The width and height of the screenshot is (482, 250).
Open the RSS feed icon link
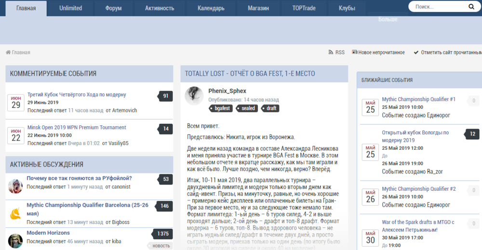tap(331, 53)
